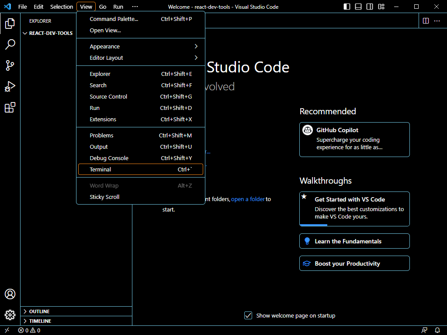
Task: Open the Manage gear icon
Action: (10, 315)
